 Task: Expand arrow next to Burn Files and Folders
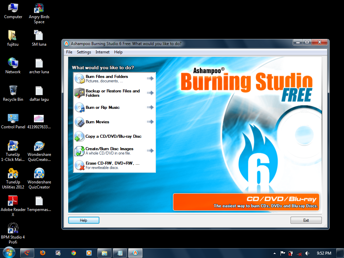[150, 78]
